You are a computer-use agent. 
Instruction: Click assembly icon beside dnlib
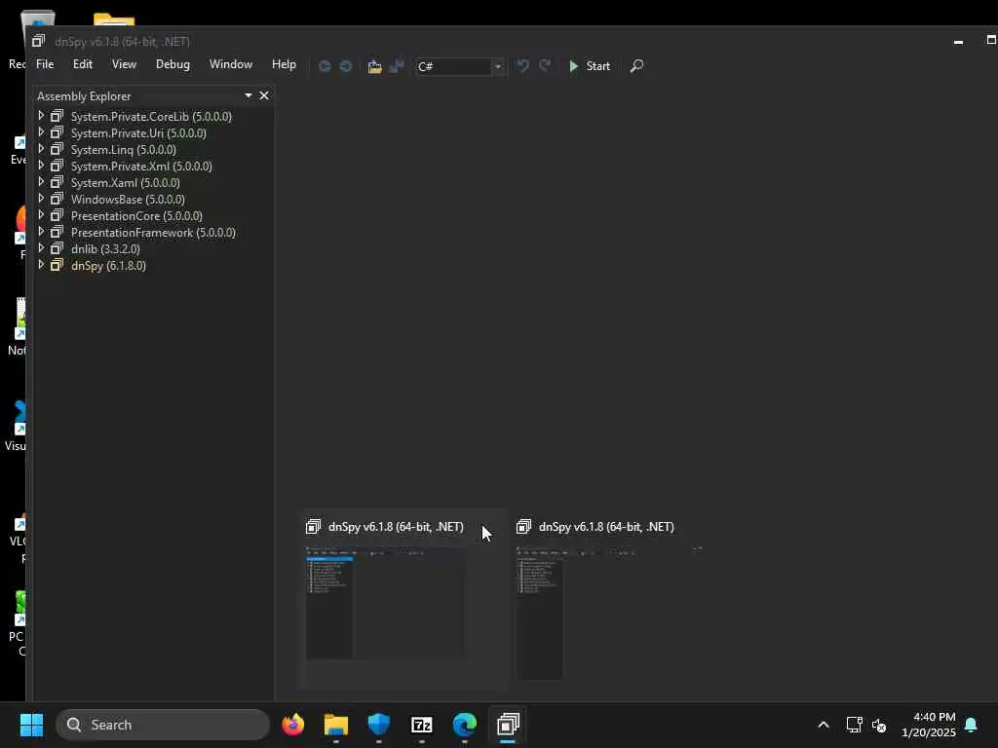58,248
